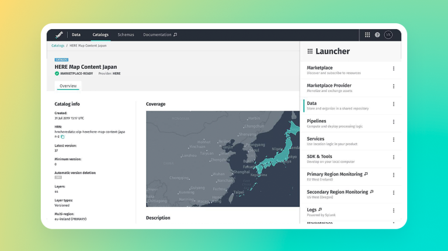Click the HERE Map Content Japan title

(x=86, y=67)
